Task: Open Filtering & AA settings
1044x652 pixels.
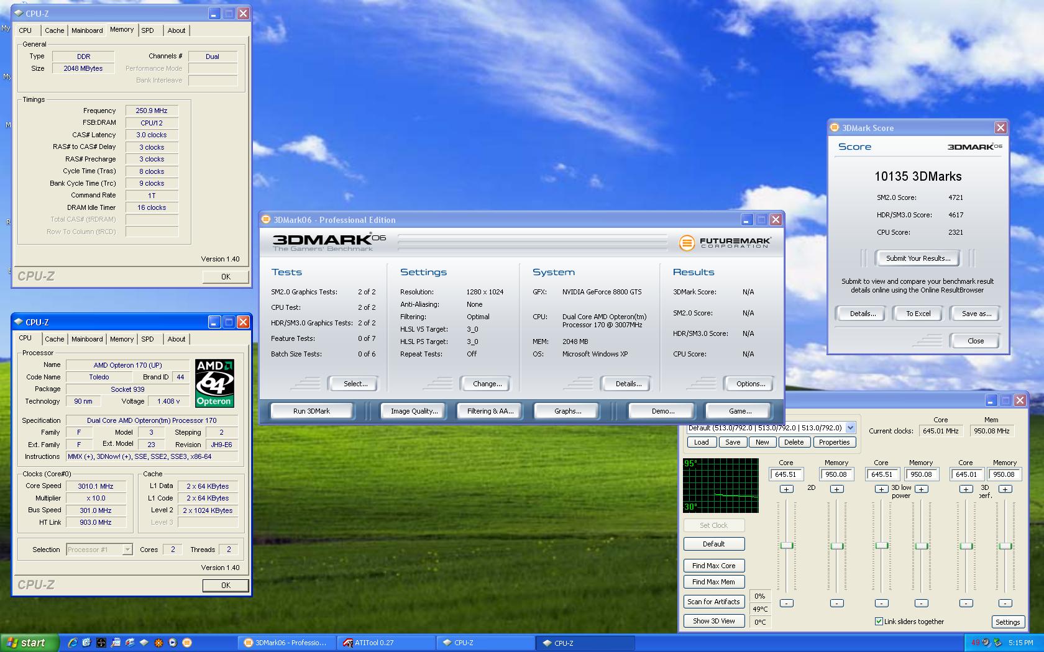Action: [490, 411]
